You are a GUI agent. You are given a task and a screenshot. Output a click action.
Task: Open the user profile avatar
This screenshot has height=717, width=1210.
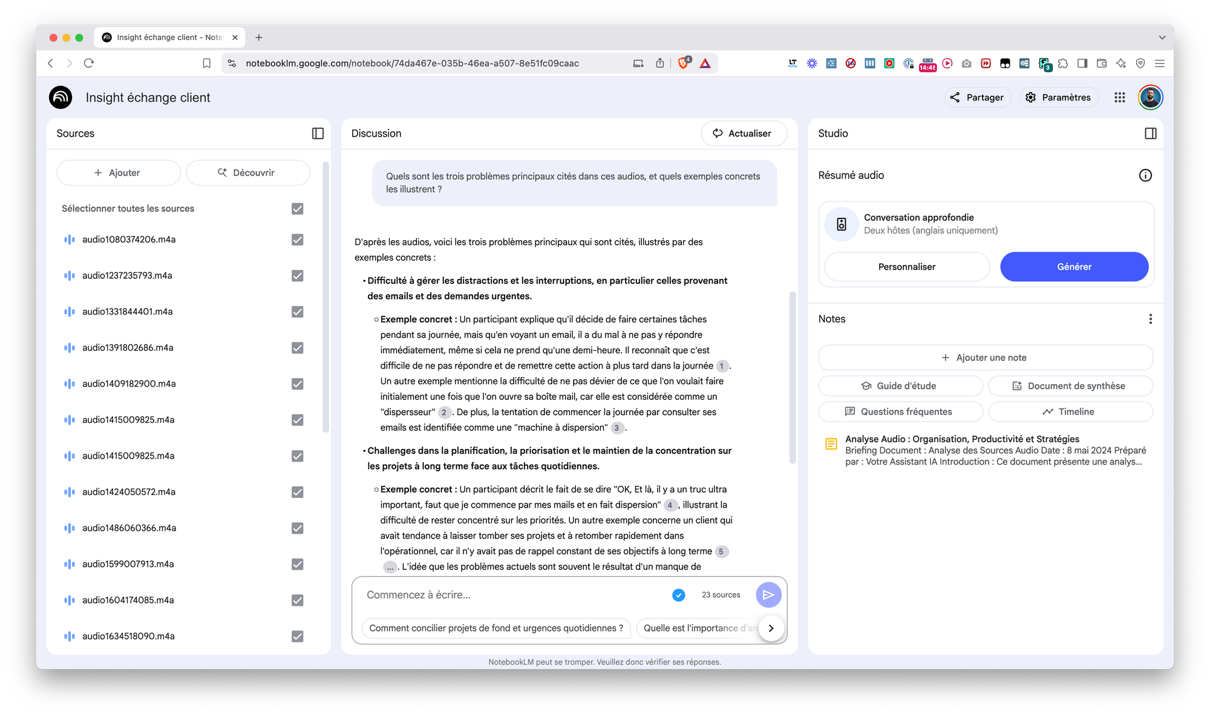(x=1150, y=97)
